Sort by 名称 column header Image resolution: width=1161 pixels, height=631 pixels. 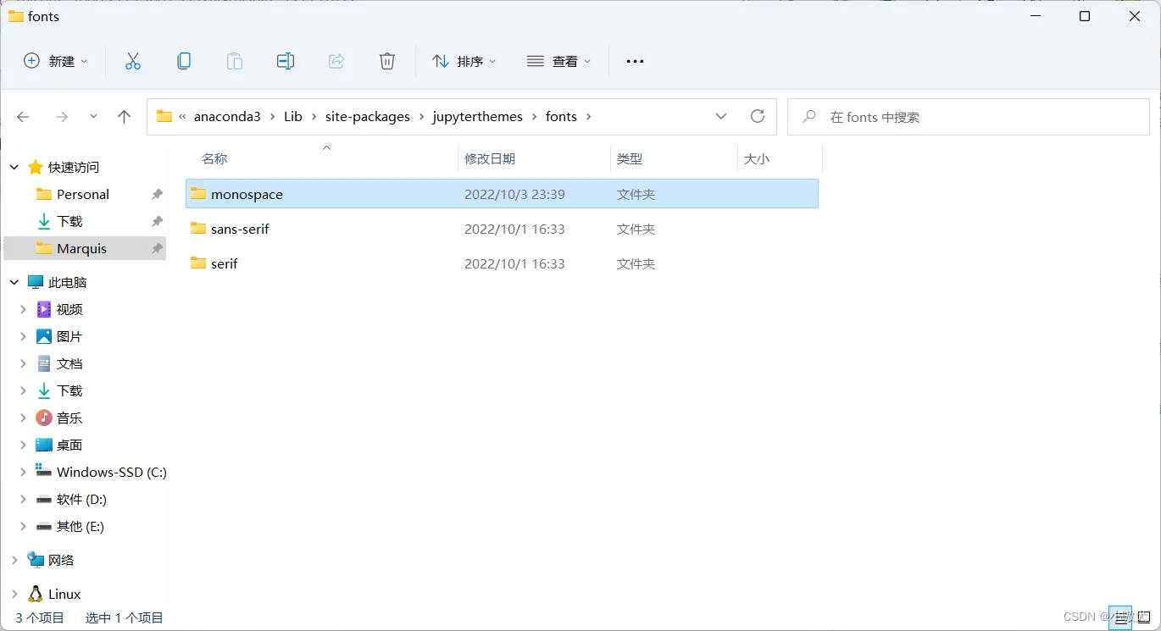click(x=214, y=158)
